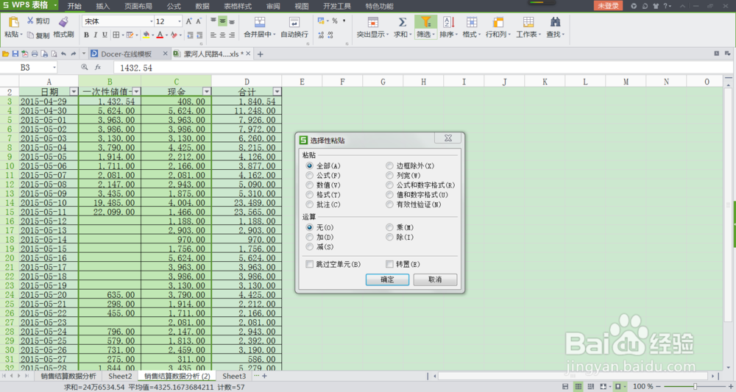Open the 现金 column filter dropdown
The height and width of the screenshot is (392, 736).
pos(207,91)
